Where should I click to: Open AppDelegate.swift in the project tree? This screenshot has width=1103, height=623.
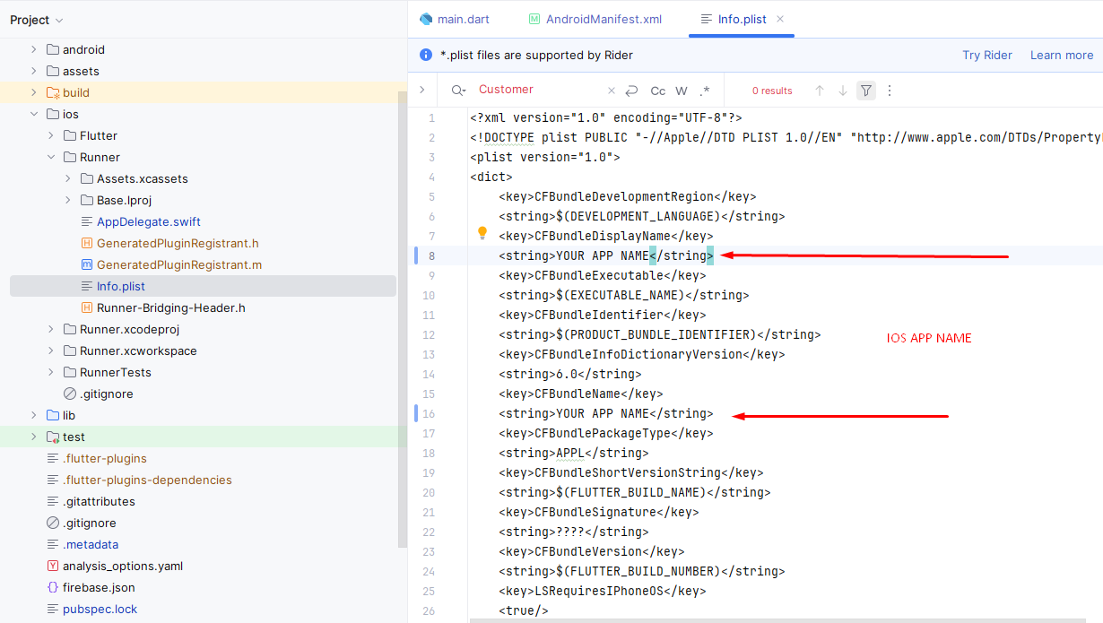point(148,222)
